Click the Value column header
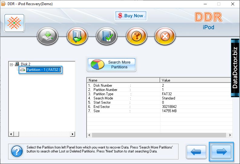This screenshot has width=240, height=164. (196, 80)
